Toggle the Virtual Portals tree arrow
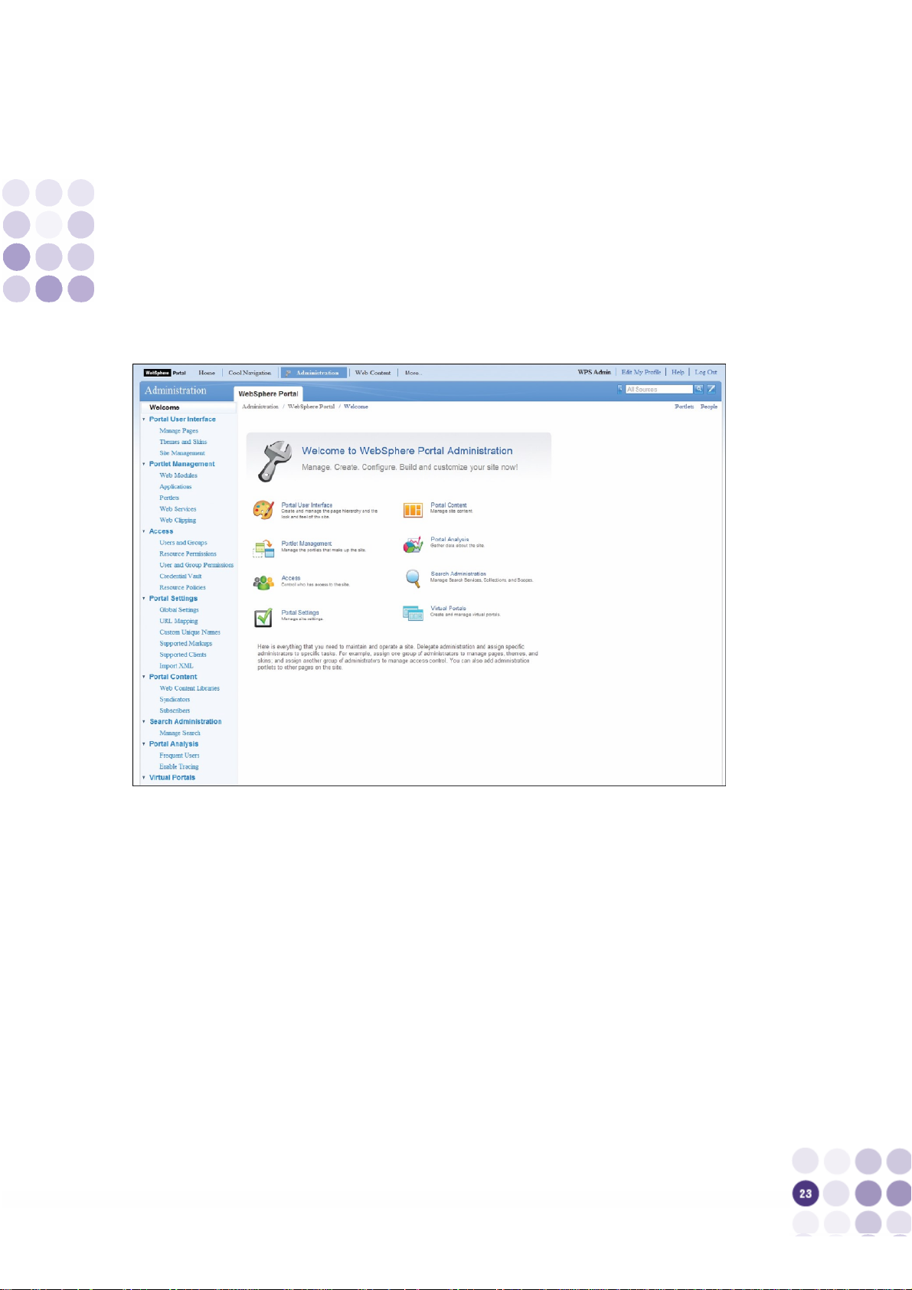 [x=144, y=778]
